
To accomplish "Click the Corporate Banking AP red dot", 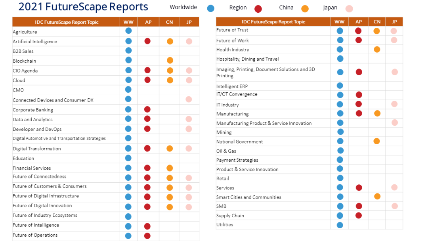I will (x=147, y=109).
